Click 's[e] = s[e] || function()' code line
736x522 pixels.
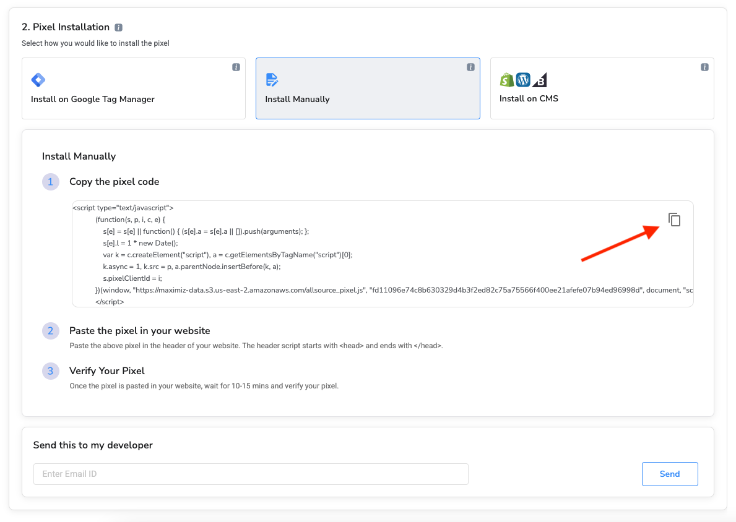click(206, 231)
